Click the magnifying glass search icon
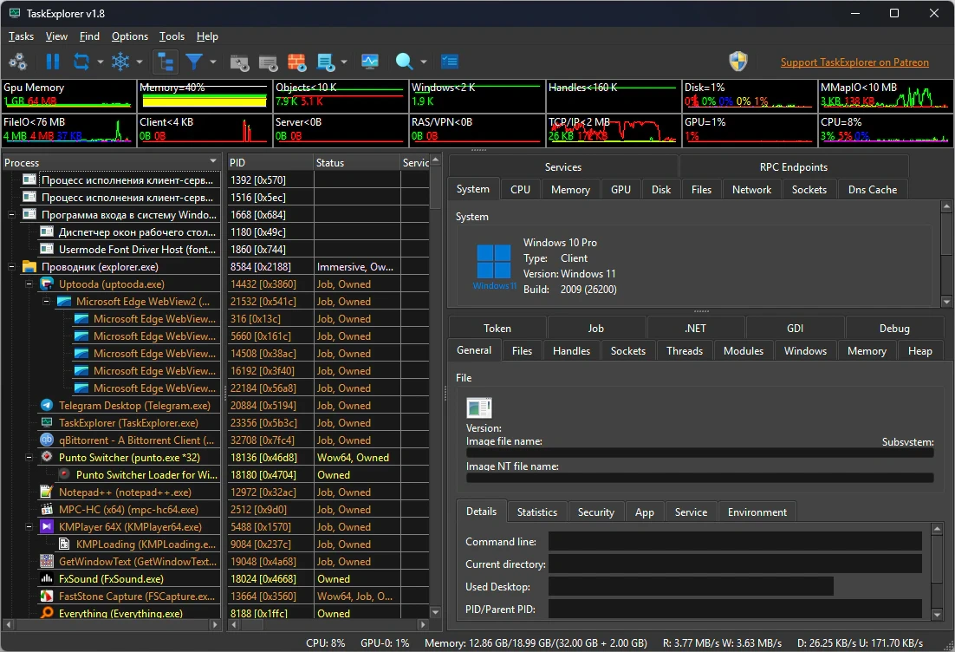The width and height of the screenshot is (955, 652). [x=404, y=62]
